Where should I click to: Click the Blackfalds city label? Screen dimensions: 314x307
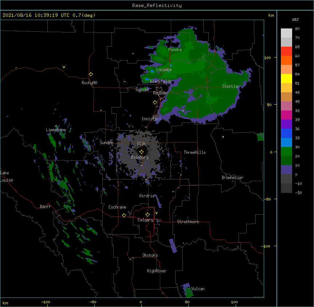(x=161, y=81)
